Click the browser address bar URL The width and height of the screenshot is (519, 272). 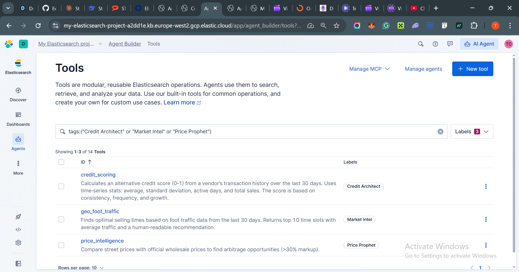[x=182, y=26]
